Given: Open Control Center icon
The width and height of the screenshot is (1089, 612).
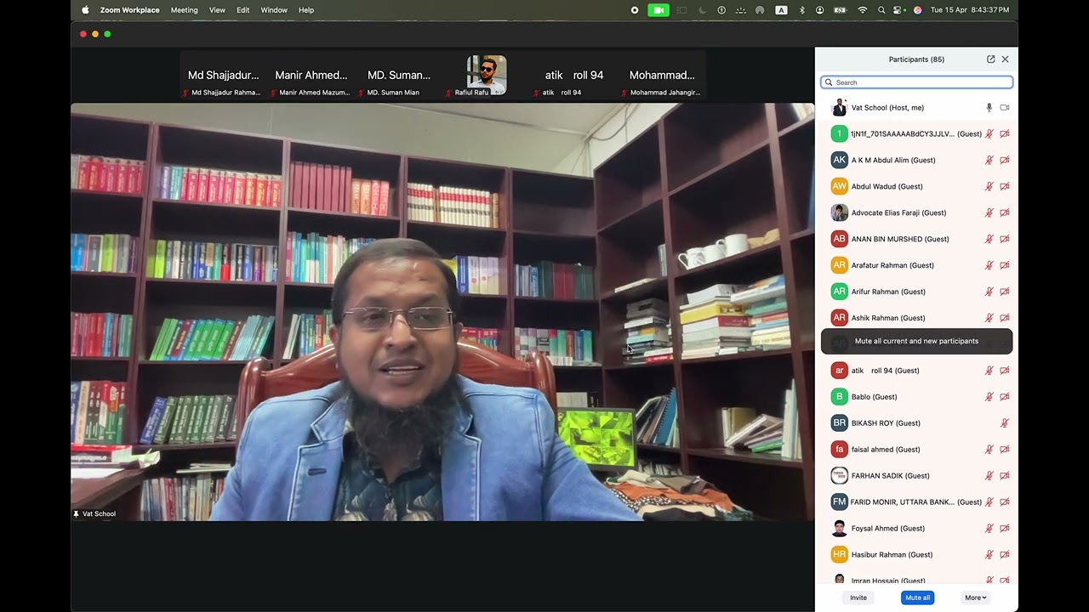Looking at the screenshot, I should point(899,10).
